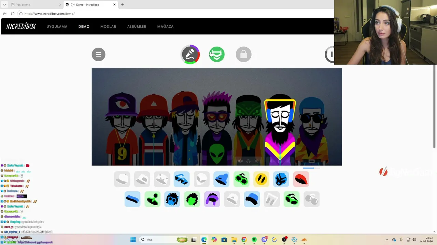Close the Yeni sekme tab

(x=60, y=5)
